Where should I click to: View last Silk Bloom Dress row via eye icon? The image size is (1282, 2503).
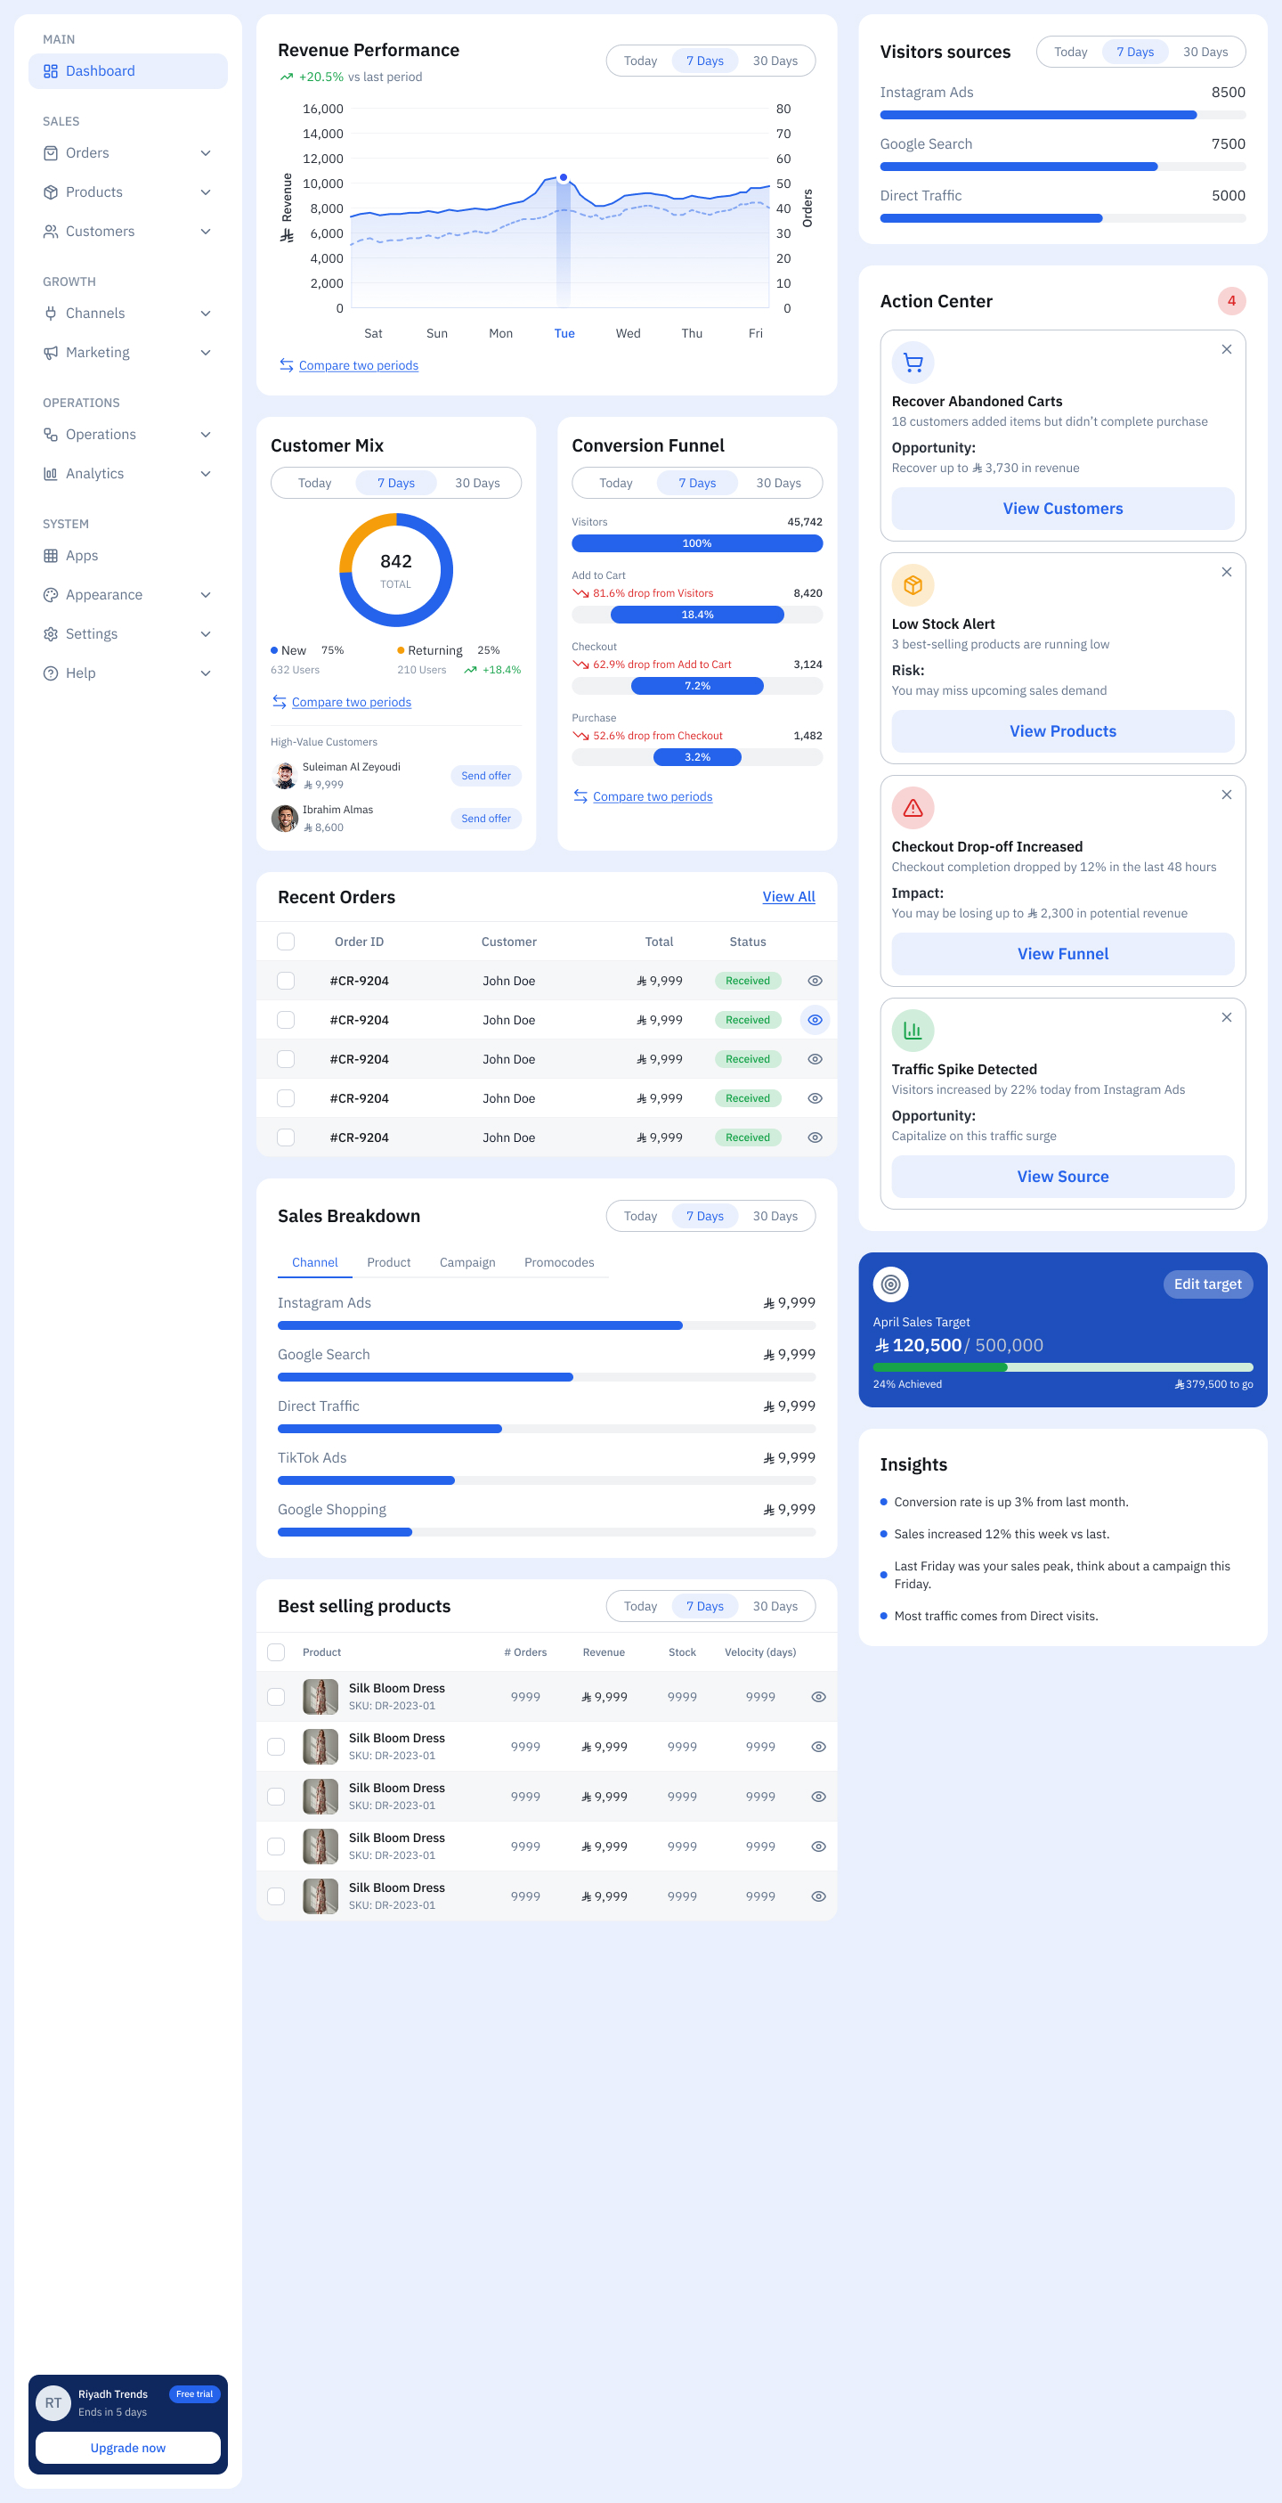coord(819,1896)
